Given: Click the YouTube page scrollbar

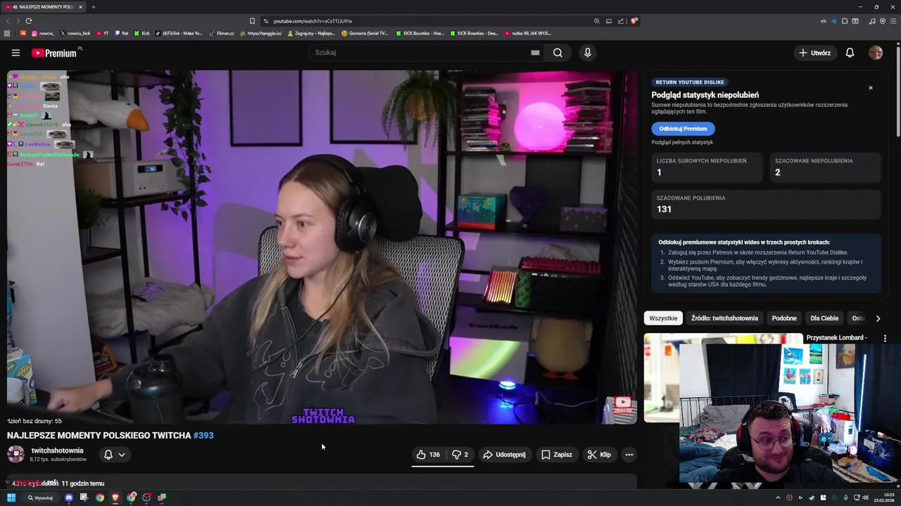Looking at the screenshot, I should 898,91.
